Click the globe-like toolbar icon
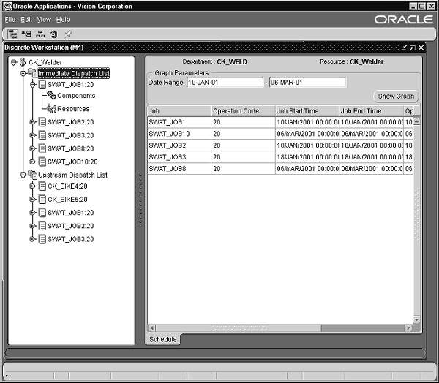This screenshot has height=383, width=439. [x=53, y=34]
